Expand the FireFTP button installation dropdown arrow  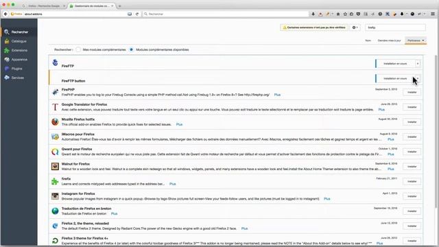pyautogui.click(x=418, y=78)
